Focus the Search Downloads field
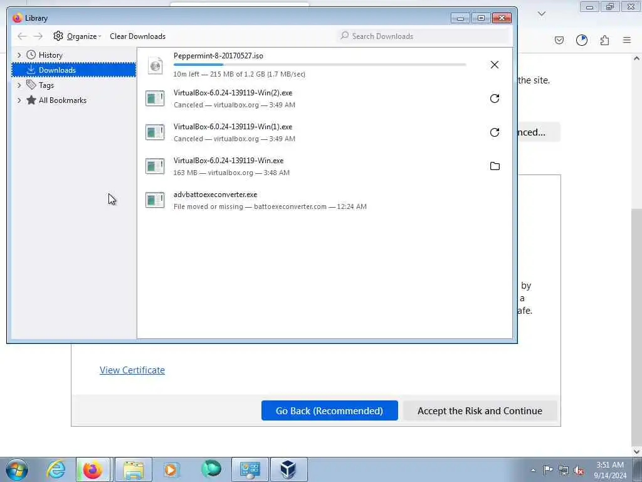Screen dimensions: 642x482 click(424, 36)
